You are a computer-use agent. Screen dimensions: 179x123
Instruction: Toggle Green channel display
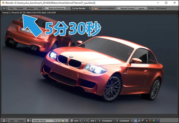[x=154, y=120]
